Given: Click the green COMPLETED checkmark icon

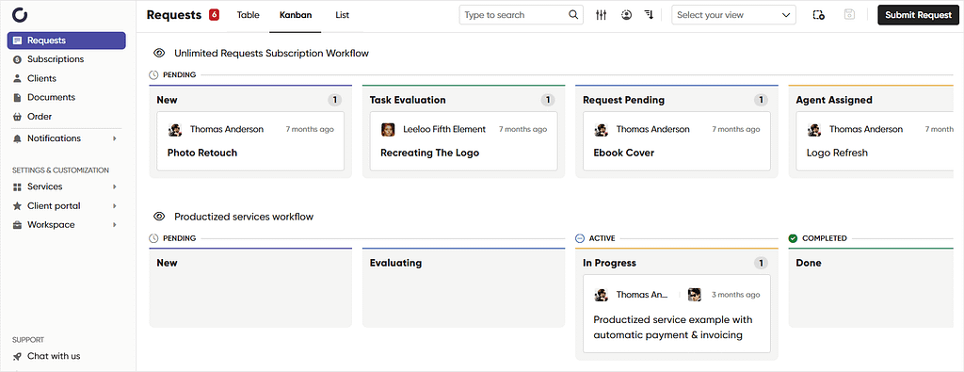Looking at the screenshot, I should point(793,238).
